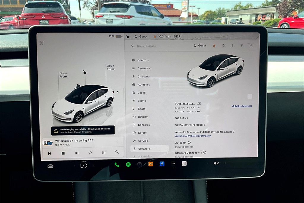
Task: Open the Dynamics settings menu
Action: 141,68
